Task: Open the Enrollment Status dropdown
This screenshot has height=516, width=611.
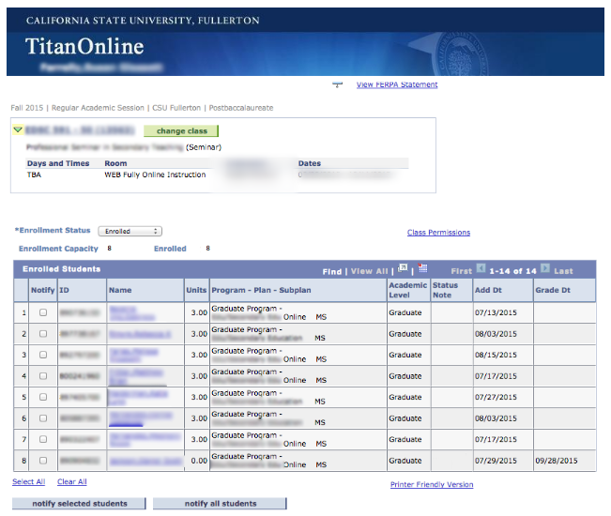Action: point(130,232)
